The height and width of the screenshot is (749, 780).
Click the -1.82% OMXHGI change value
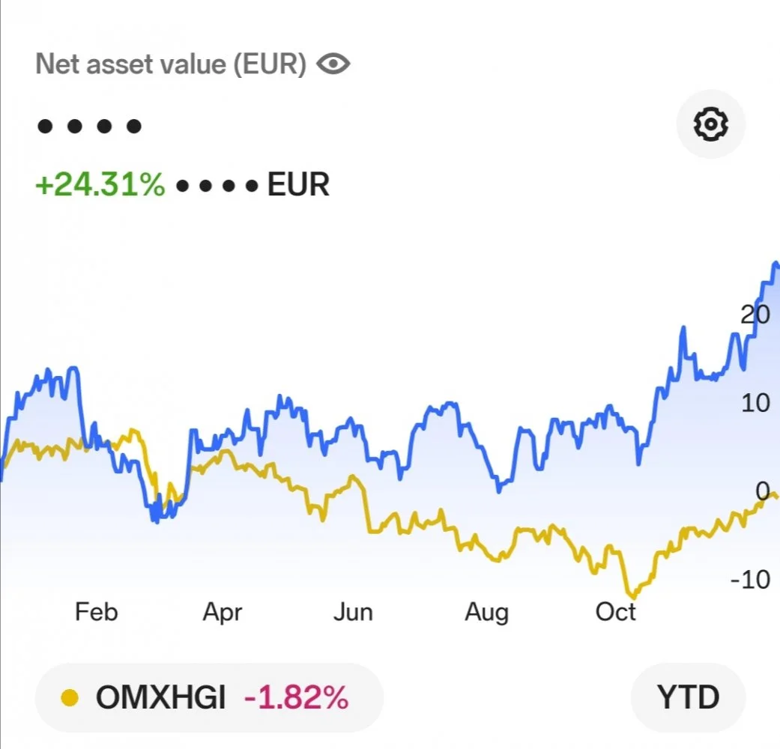296,698
